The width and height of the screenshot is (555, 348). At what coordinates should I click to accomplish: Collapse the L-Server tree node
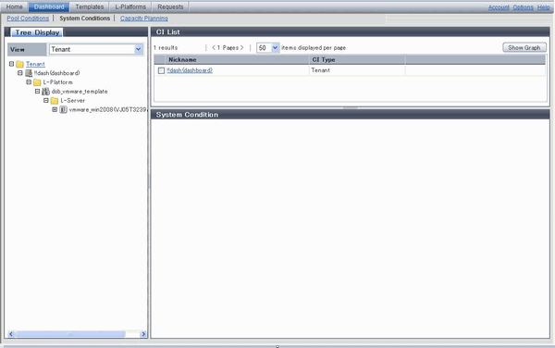tap(46, 101)
